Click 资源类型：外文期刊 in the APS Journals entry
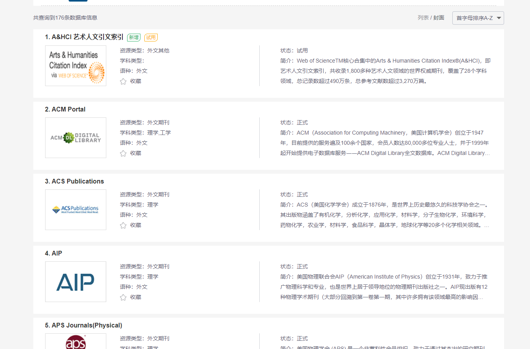 pos(145,339)
